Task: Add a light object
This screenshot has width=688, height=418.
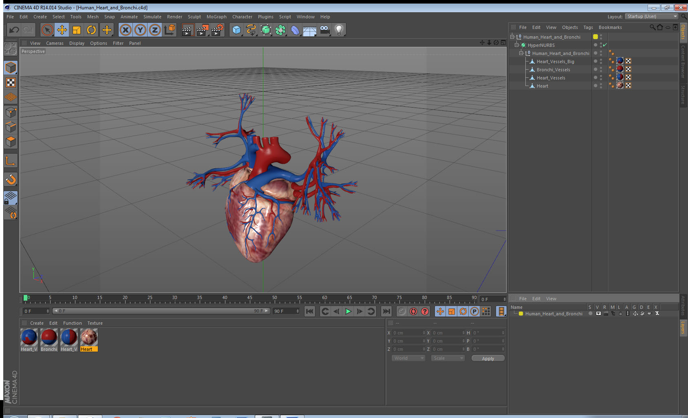Action: click(x=339, y=30)
